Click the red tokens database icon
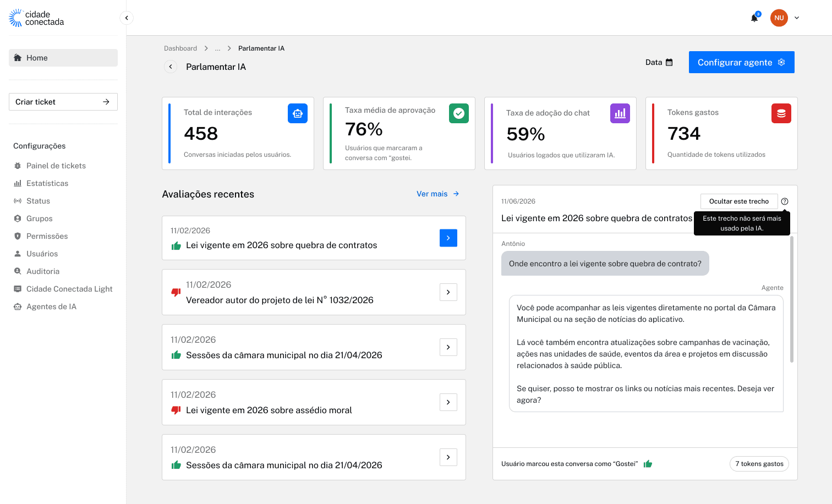The width and height of the screenshot is (832, 504). [781, 113]
